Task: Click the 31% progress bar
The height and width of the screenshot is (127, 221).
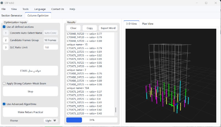Action: (x=92, y=120)
